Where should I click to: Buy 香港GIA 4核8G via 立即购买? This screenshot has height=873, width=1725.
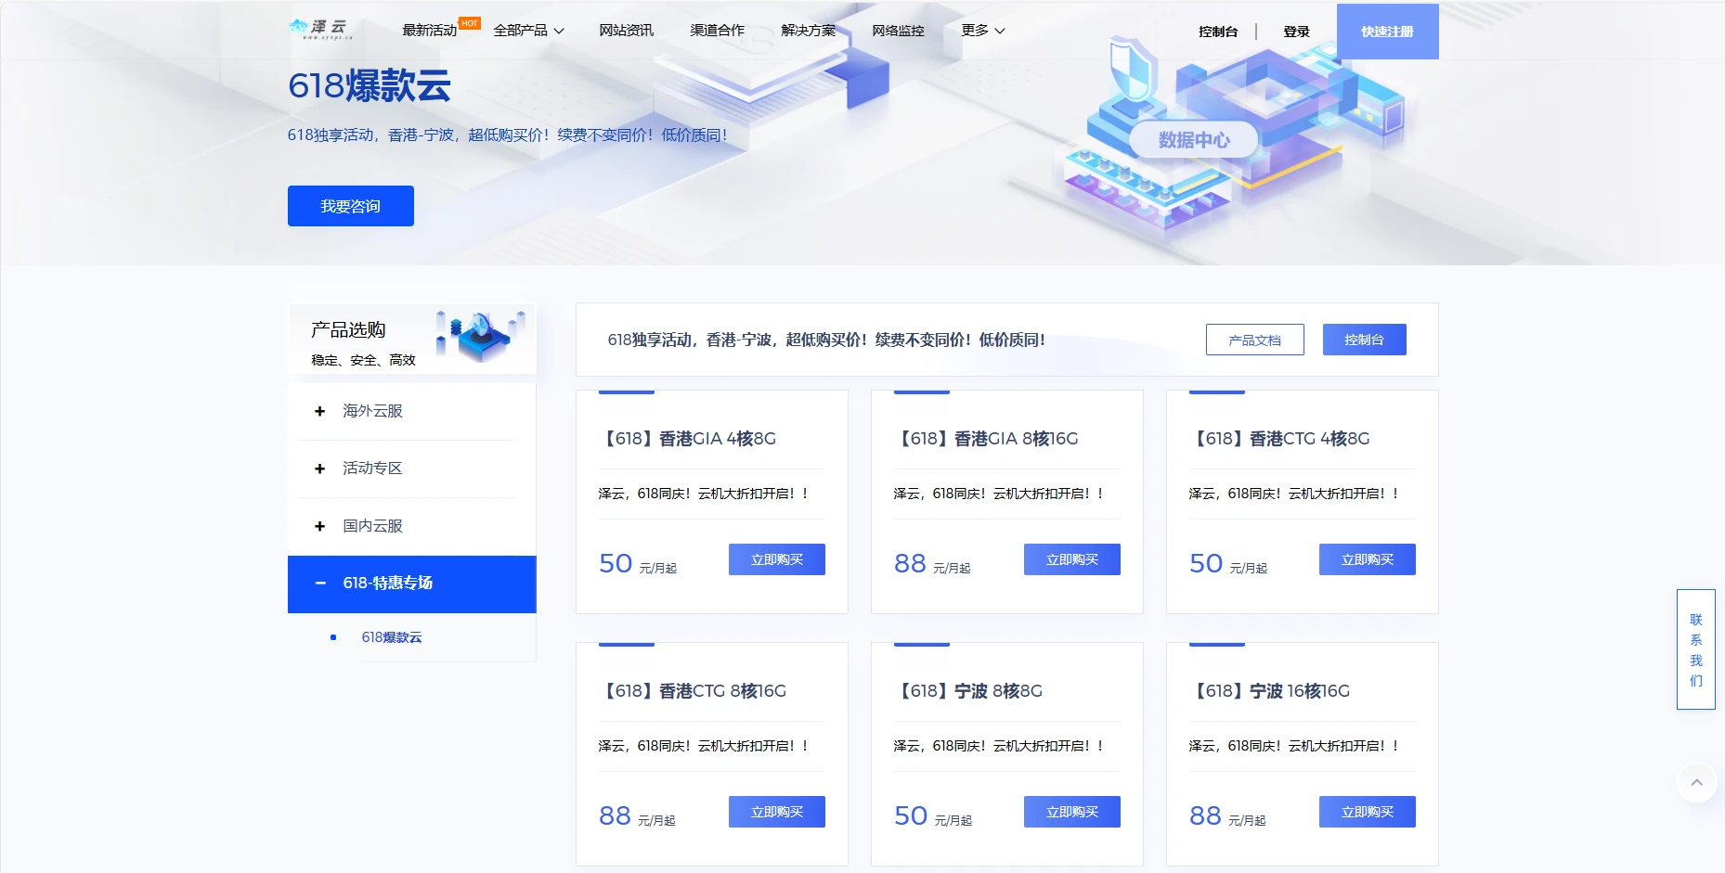[777, 559]
